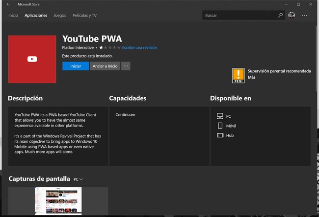Close the Microsoft Store window
319x217 pixels.
click(x=311, y=4)
